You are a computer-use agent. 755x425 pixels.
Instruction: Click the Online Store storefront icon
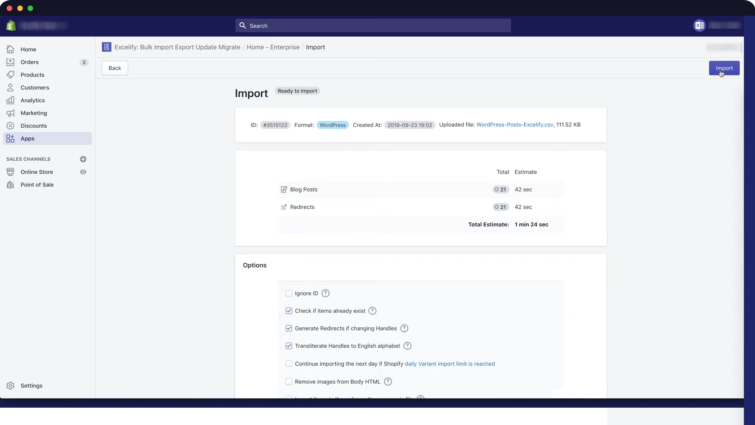click(x=10, y=172)
